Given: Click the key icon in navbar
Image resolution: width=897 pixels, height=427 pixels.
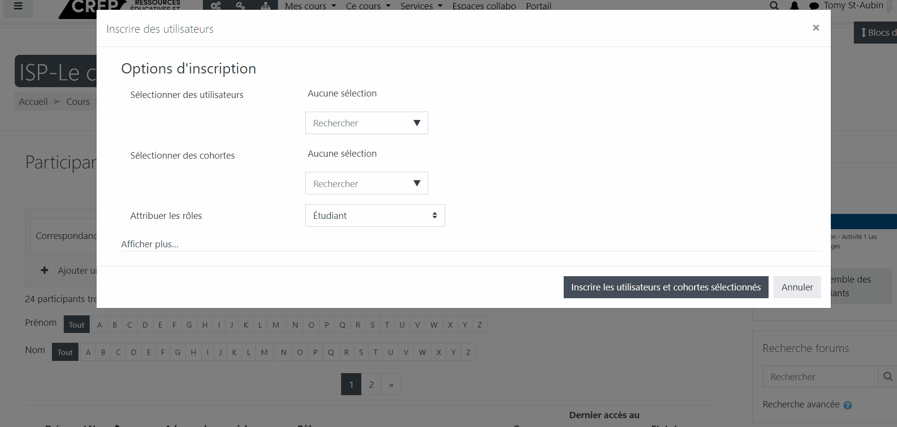Looking at the screenshot, I should [240, 6].
